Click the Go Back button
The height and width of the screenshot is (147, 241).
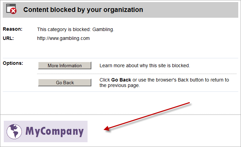tap(65, 83)
